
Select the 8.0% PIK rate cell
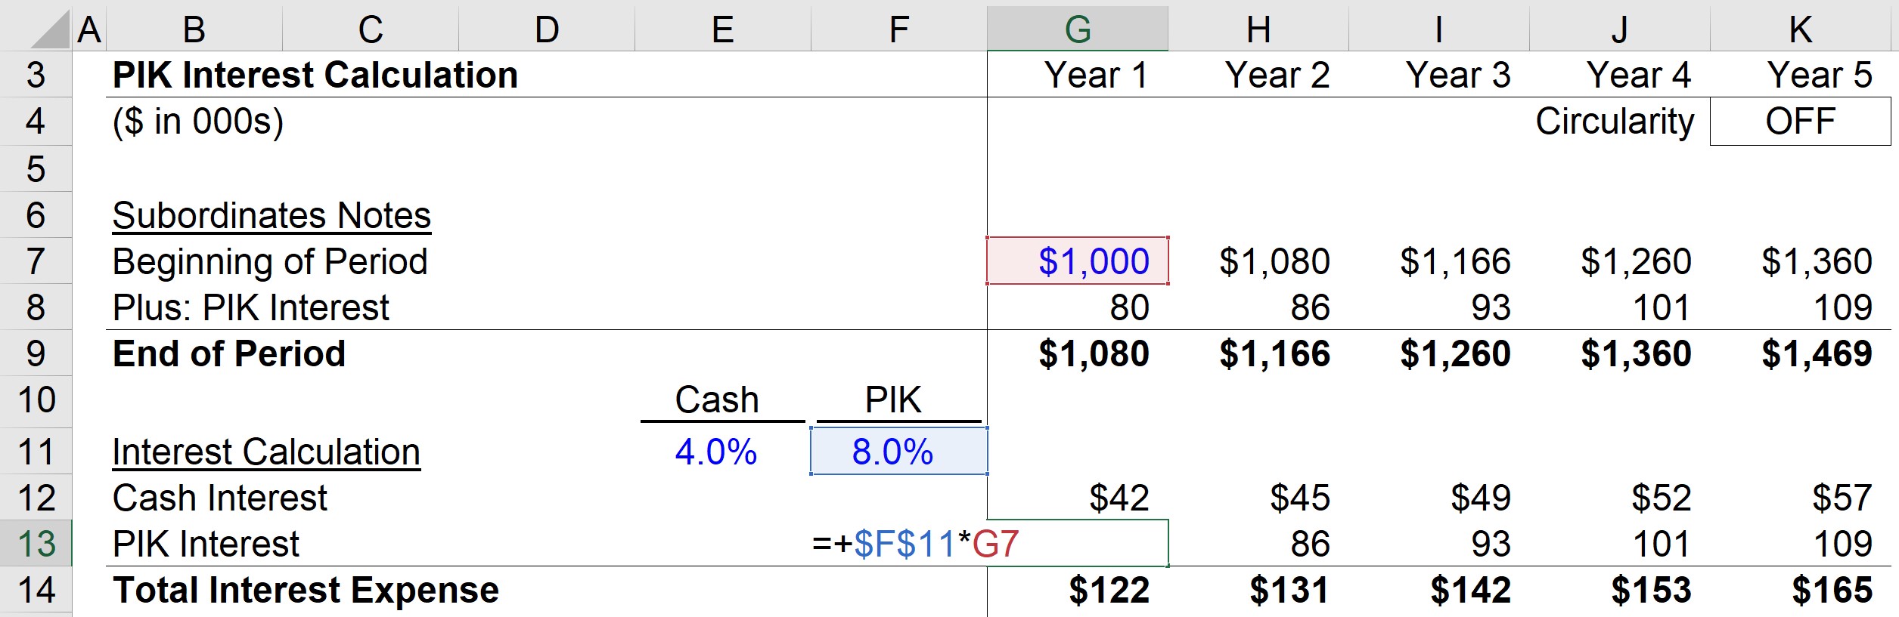click(899, 452)
